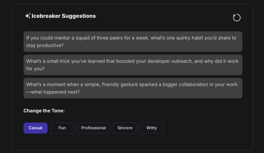Screen dimensions: 264x153
Task: Pick the friendly gesture collaboration suggestion
Action: tap(133, 88)
